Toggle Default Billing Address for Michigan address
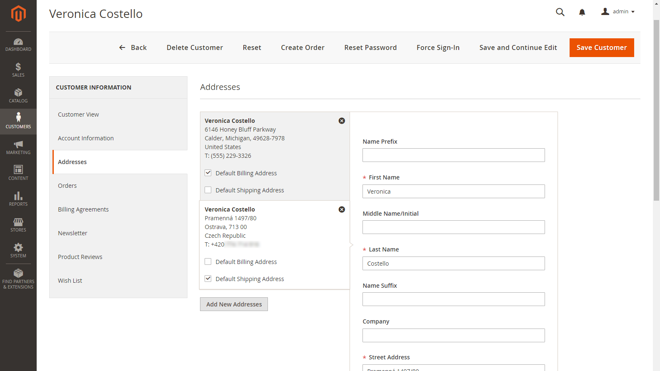 pyautogui.click(x=208, y=173)
